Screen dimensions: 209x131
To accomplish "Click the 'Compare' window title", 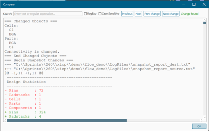I will [x=9, y=4].
